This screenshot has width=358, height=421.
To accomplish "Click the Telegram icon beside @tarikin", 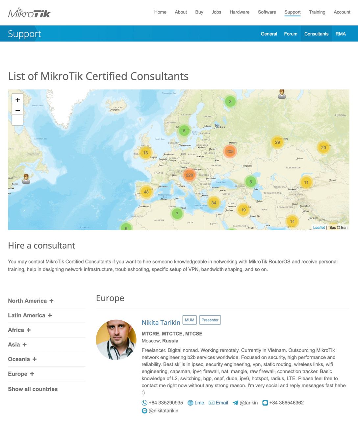I will [235, 403].
